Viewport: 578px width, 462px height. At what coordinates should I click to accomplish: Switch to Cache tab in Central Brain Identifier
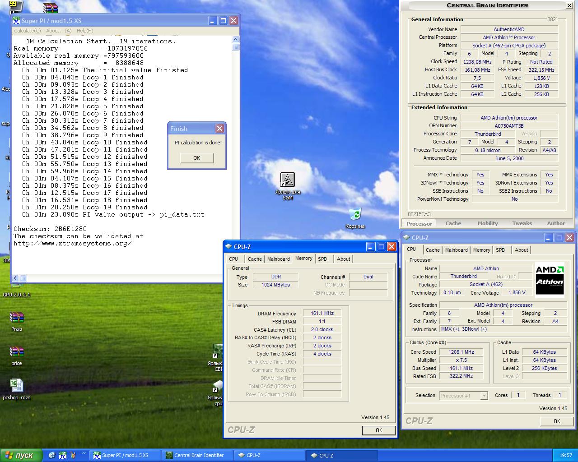pyautogui.click(x=453, y=223)
